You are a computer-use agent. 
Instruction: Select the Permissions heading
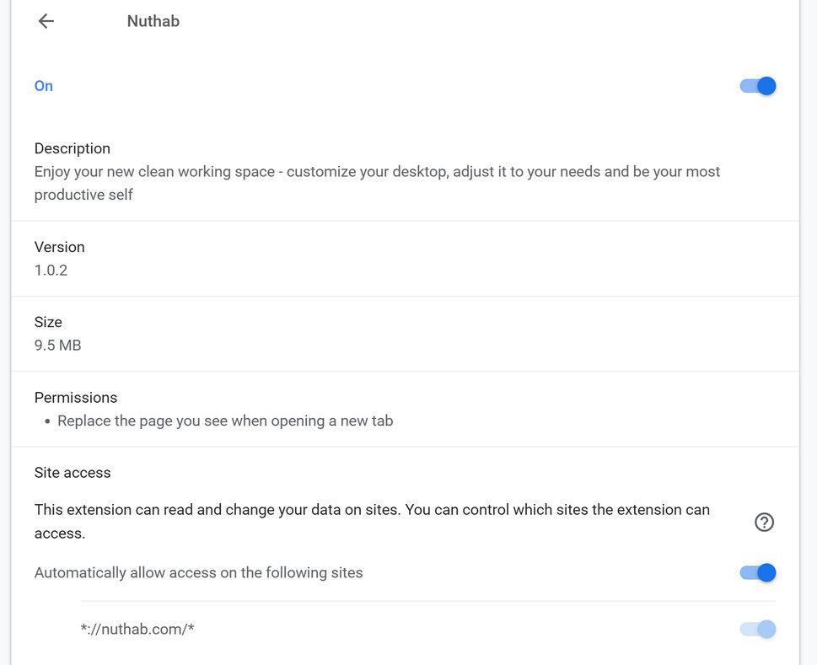(76, 397)
